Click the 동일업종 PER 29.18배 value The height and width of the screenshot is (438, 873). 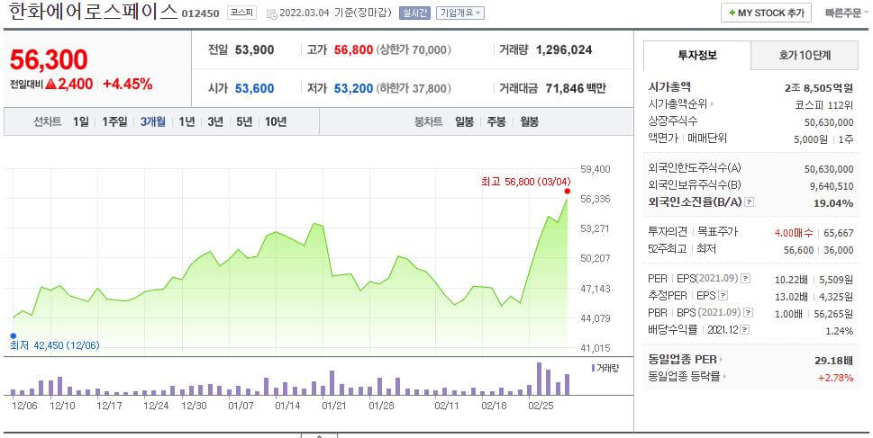coord(834,360)
